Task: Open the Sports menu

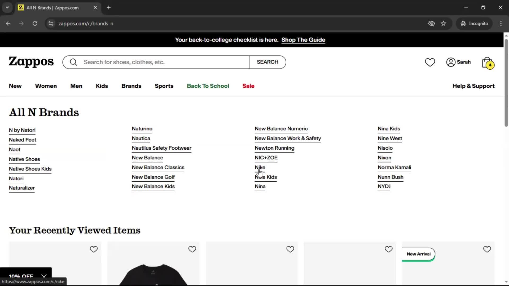Action: (164, 86)
